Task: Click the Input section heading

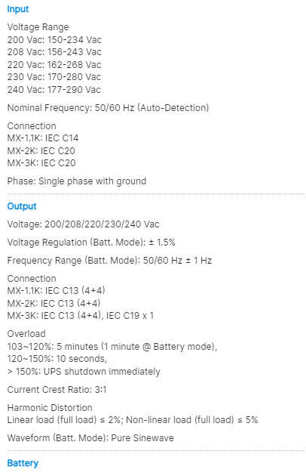Action: pyautogui.click(x=18, y=9)
